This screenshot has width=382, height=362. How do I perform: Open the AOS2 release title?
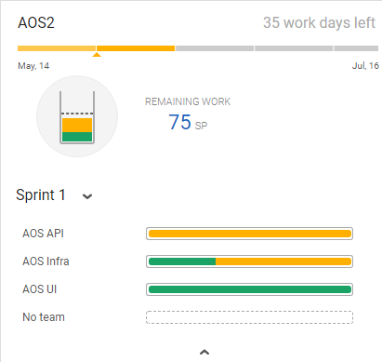(36, 22)
